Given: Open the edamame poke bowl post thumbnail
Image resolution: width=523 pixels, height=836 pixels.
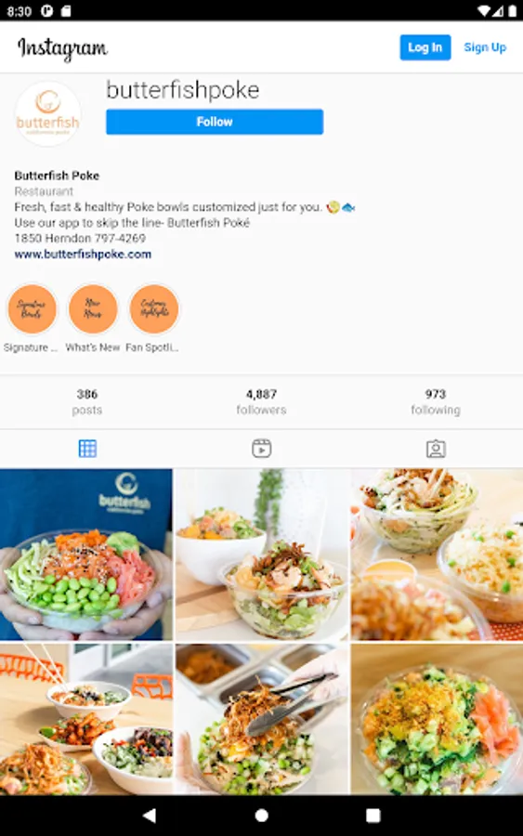Looking at the screenshot, I should click(86, 555).
